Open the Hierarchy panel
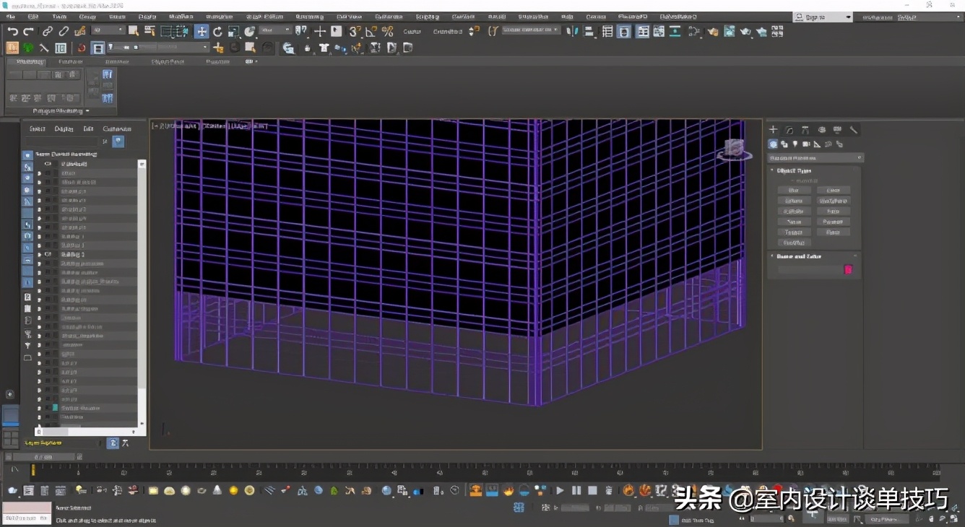Viewport: 965px width, 527px height. [805, 129]
